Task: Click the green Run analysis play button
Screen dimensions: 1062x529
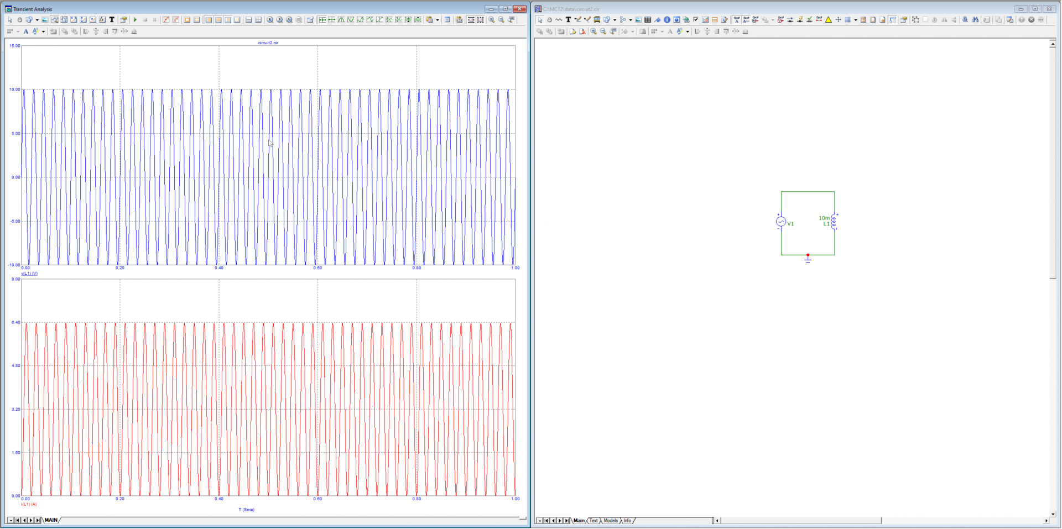Action: (135, 19)
